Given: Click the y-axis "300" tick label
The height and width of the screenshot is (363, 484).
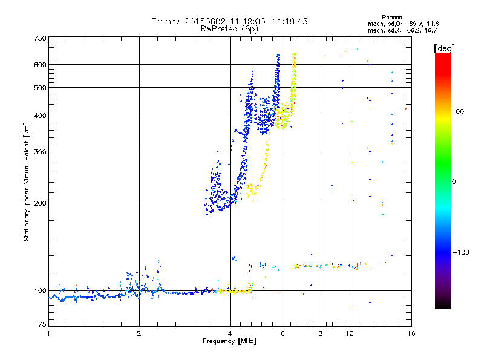Looking at the screenshot, I should 41,152.
